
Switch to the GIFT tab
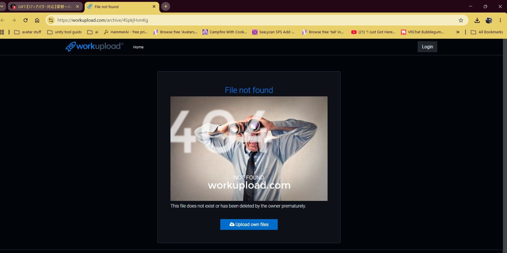(x=45, y=6)
